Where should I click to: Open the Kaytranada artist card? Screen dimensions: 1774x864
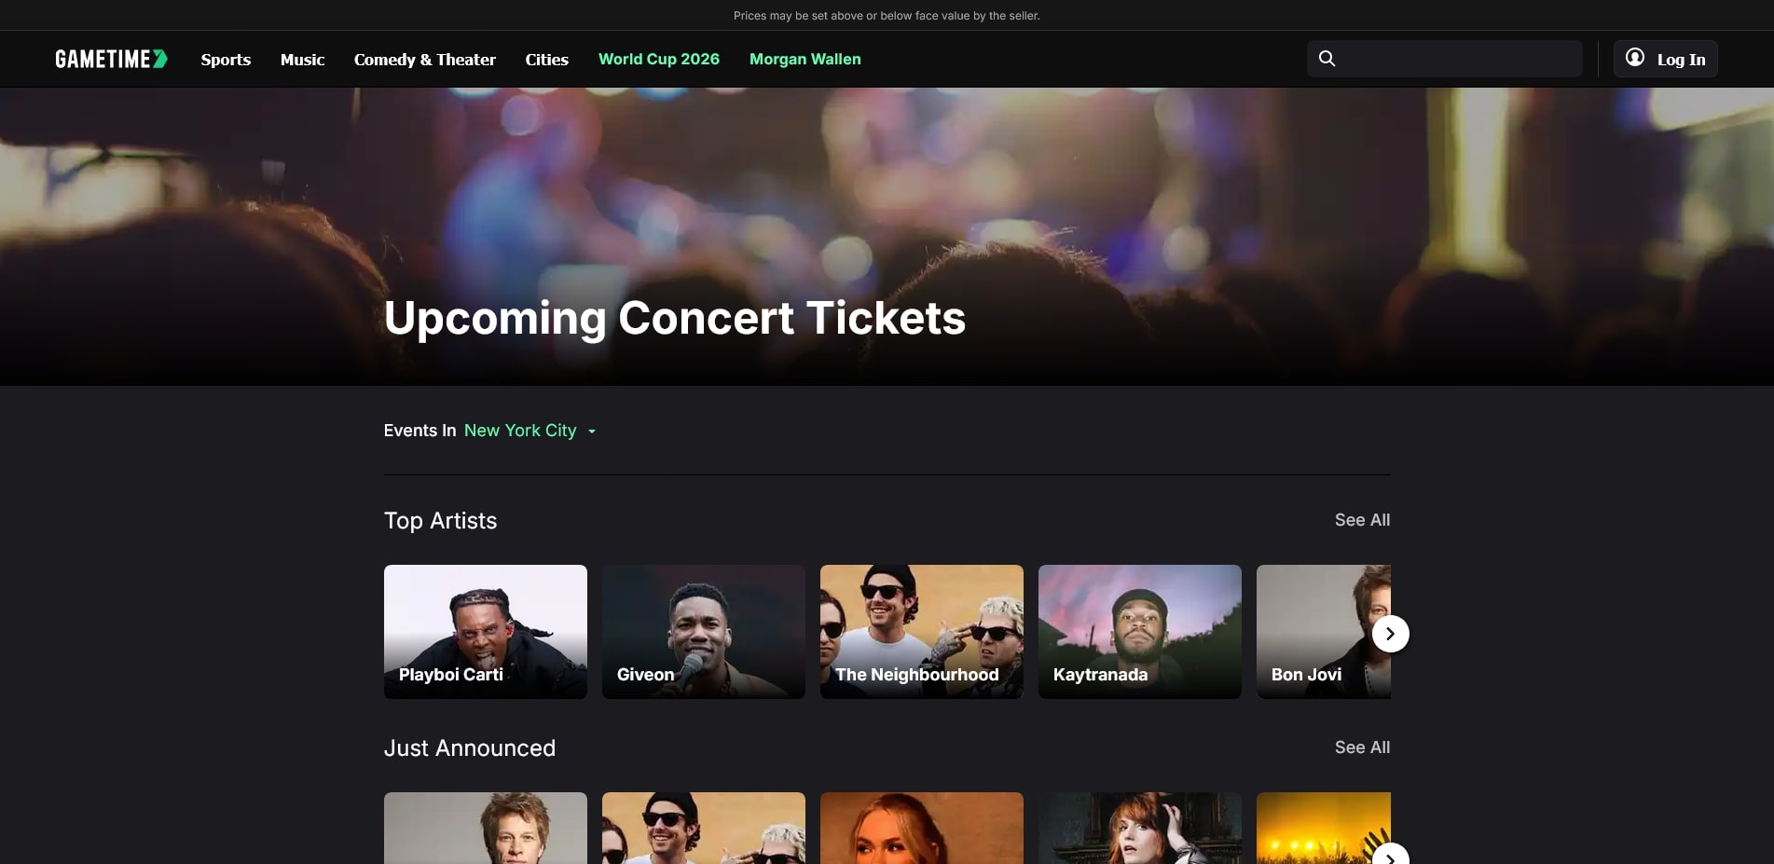1140,632
